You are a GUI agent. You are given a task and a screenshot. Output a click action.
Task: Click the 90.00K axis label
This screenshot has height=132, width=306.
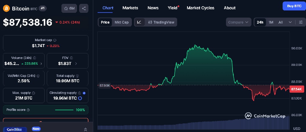click(x=297, y=49)
